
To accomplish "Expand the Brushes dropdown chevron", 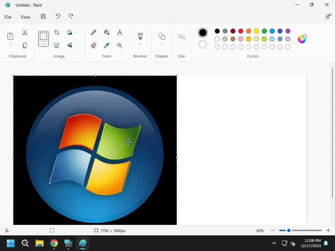I will click(x=140, y=44).
